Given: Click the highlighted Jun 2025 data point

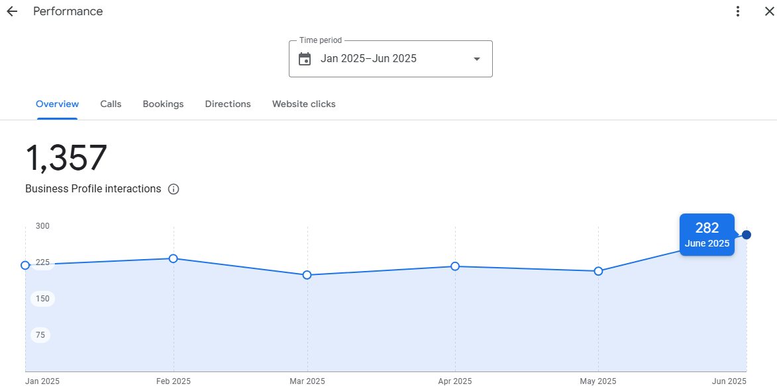Looking at the screenshot, I should [x=747, y=235].
